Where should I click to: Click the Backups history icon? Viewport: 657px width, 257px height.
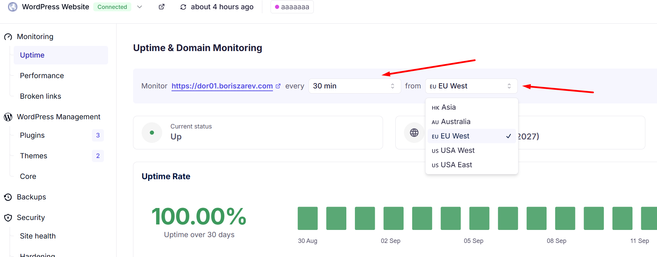tap(8, 197)
